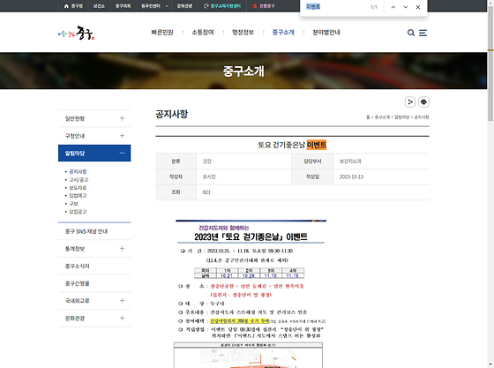Click the 토요 걷기좋은날 이벤트 notice title
The image size is (494, 368).
(x=292, y=145)
